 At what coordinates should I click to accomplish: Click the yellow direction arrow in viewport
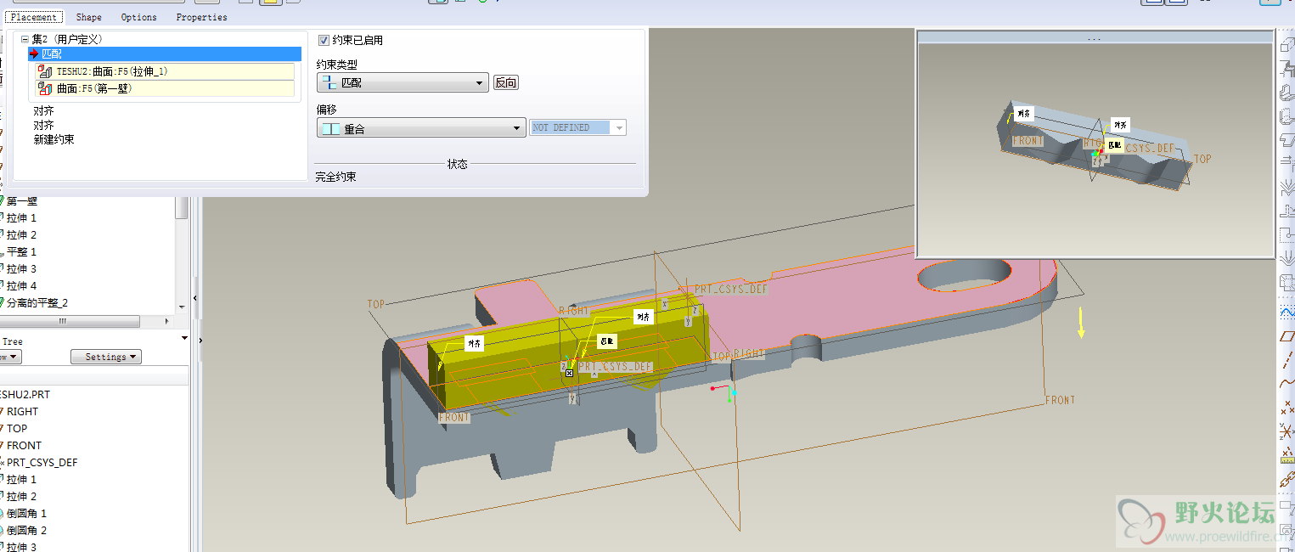tap(1081, 323)
